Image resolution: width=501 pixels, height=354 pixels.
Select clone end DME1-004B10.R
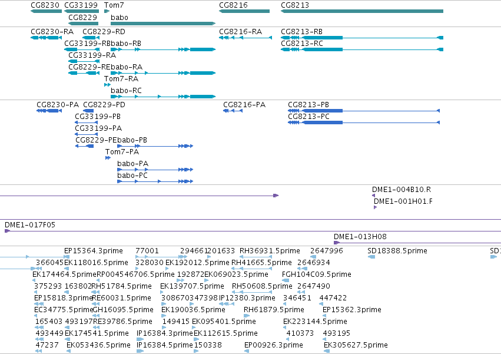tap(402, 190)
